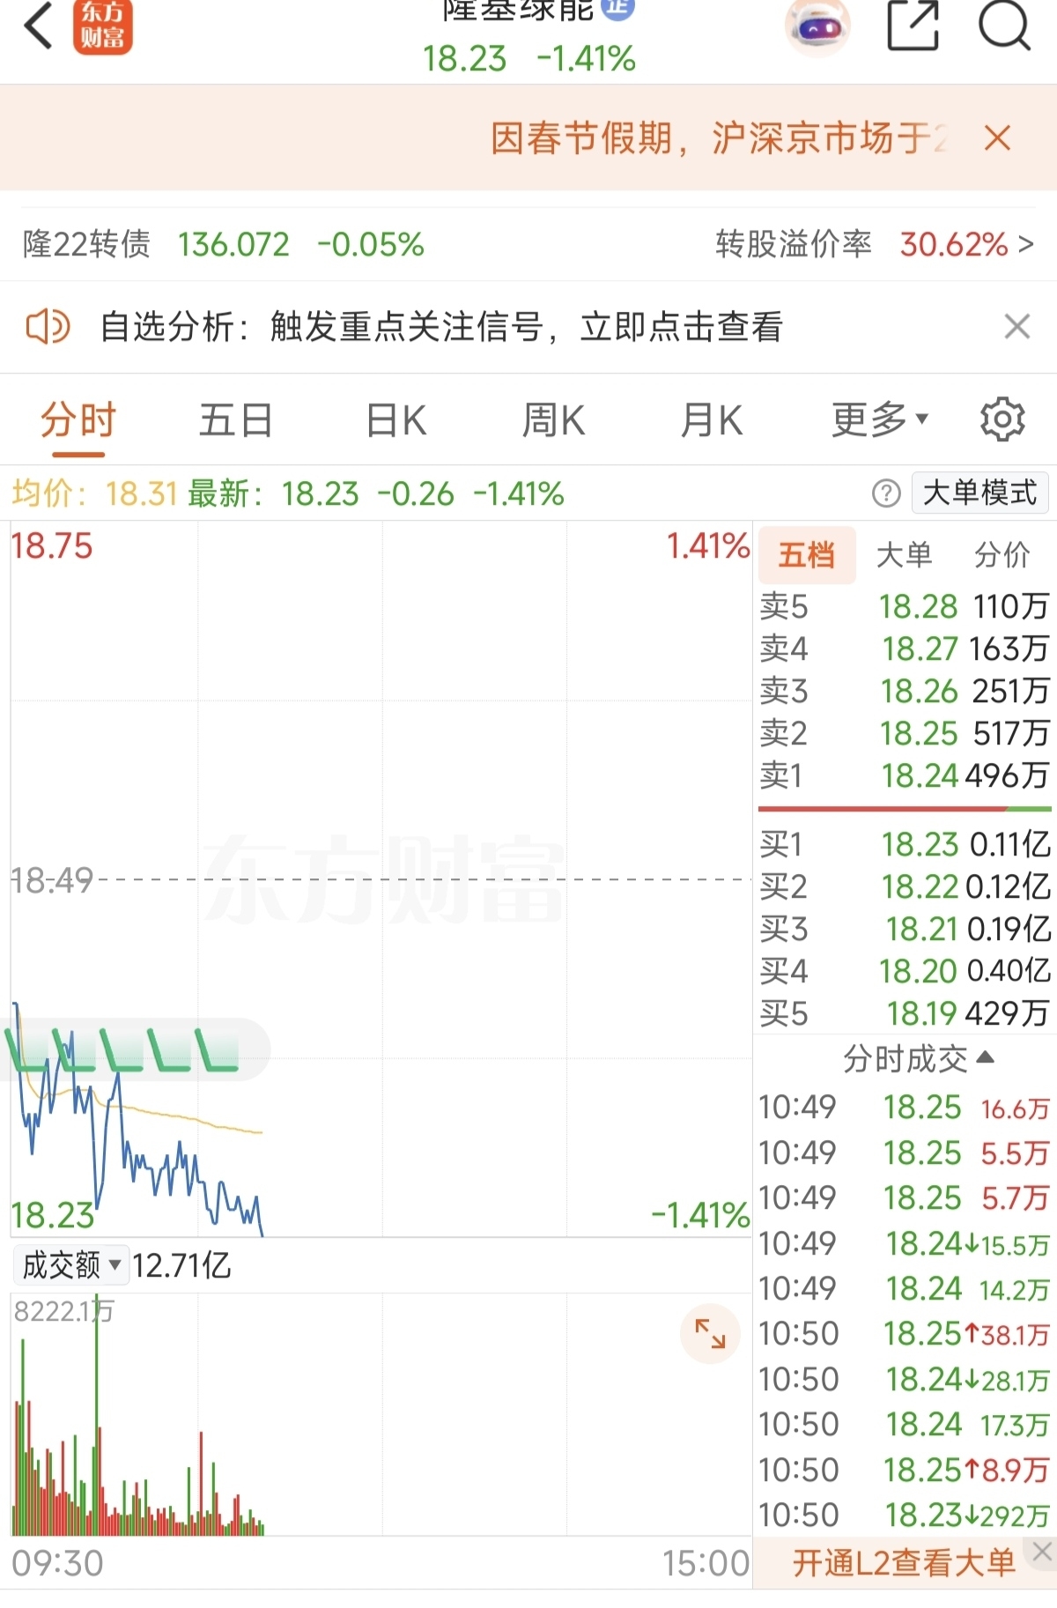Open the 成交额 indicator dropdown

71,1265
